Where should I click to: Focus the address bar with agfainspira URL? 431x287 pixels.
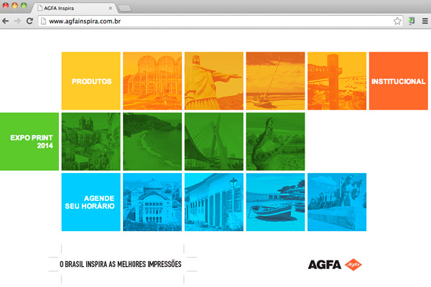(221, 21)
